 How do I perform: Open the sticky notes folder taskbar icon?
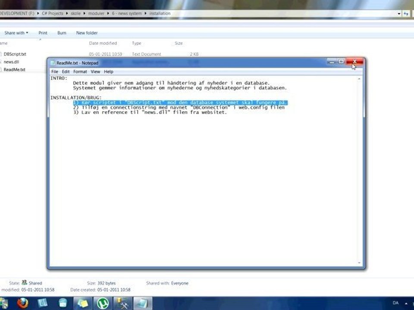(x=83, y=303)
